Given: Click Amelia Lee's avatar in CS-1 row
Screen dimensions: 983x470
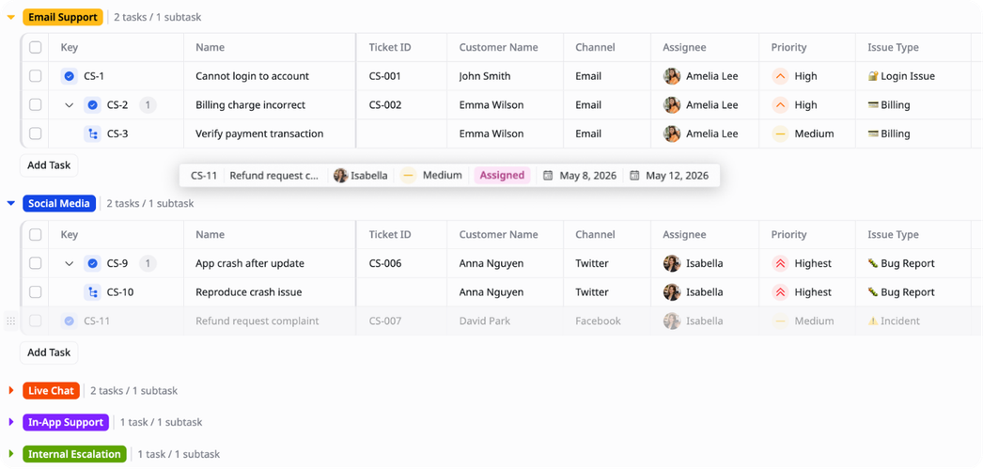Looking at the screenshot, I should (672, 76).
